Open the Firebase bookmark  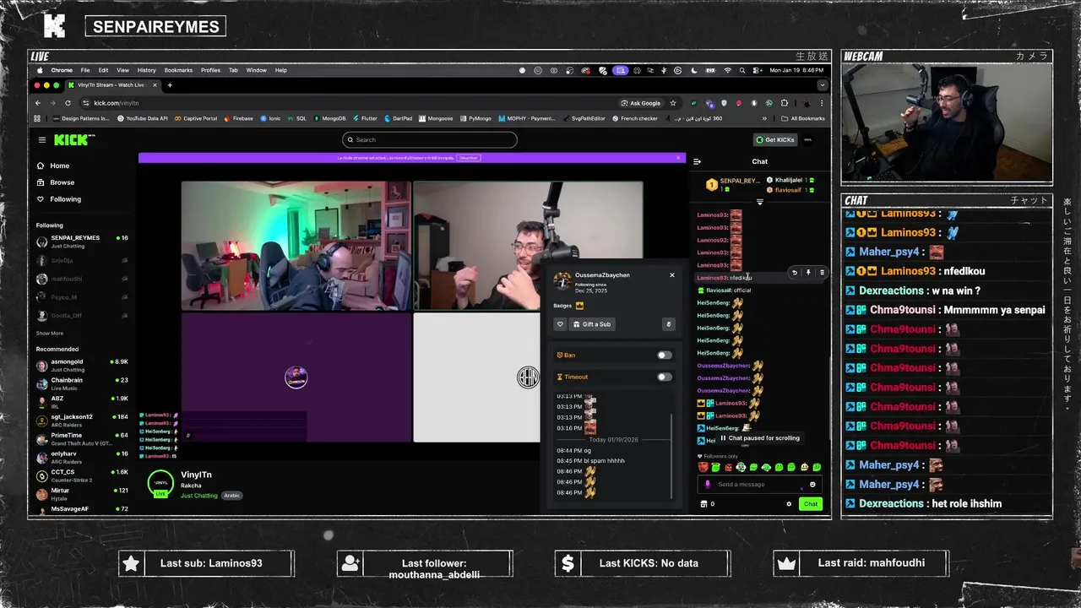(x=239, y=118)
